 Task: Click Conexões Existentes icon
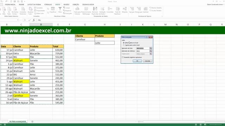[23, 11]
